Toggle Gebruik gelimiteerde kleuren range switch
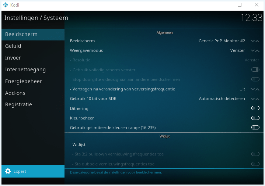Viewport: 265px width, 186px height. [x=255, y=128]
